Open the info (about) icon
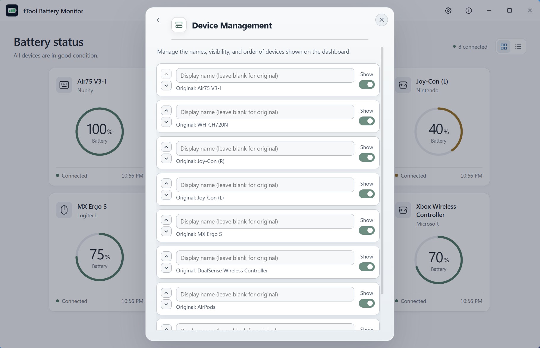This screenshot has width=540, height=348. point(469,11)
